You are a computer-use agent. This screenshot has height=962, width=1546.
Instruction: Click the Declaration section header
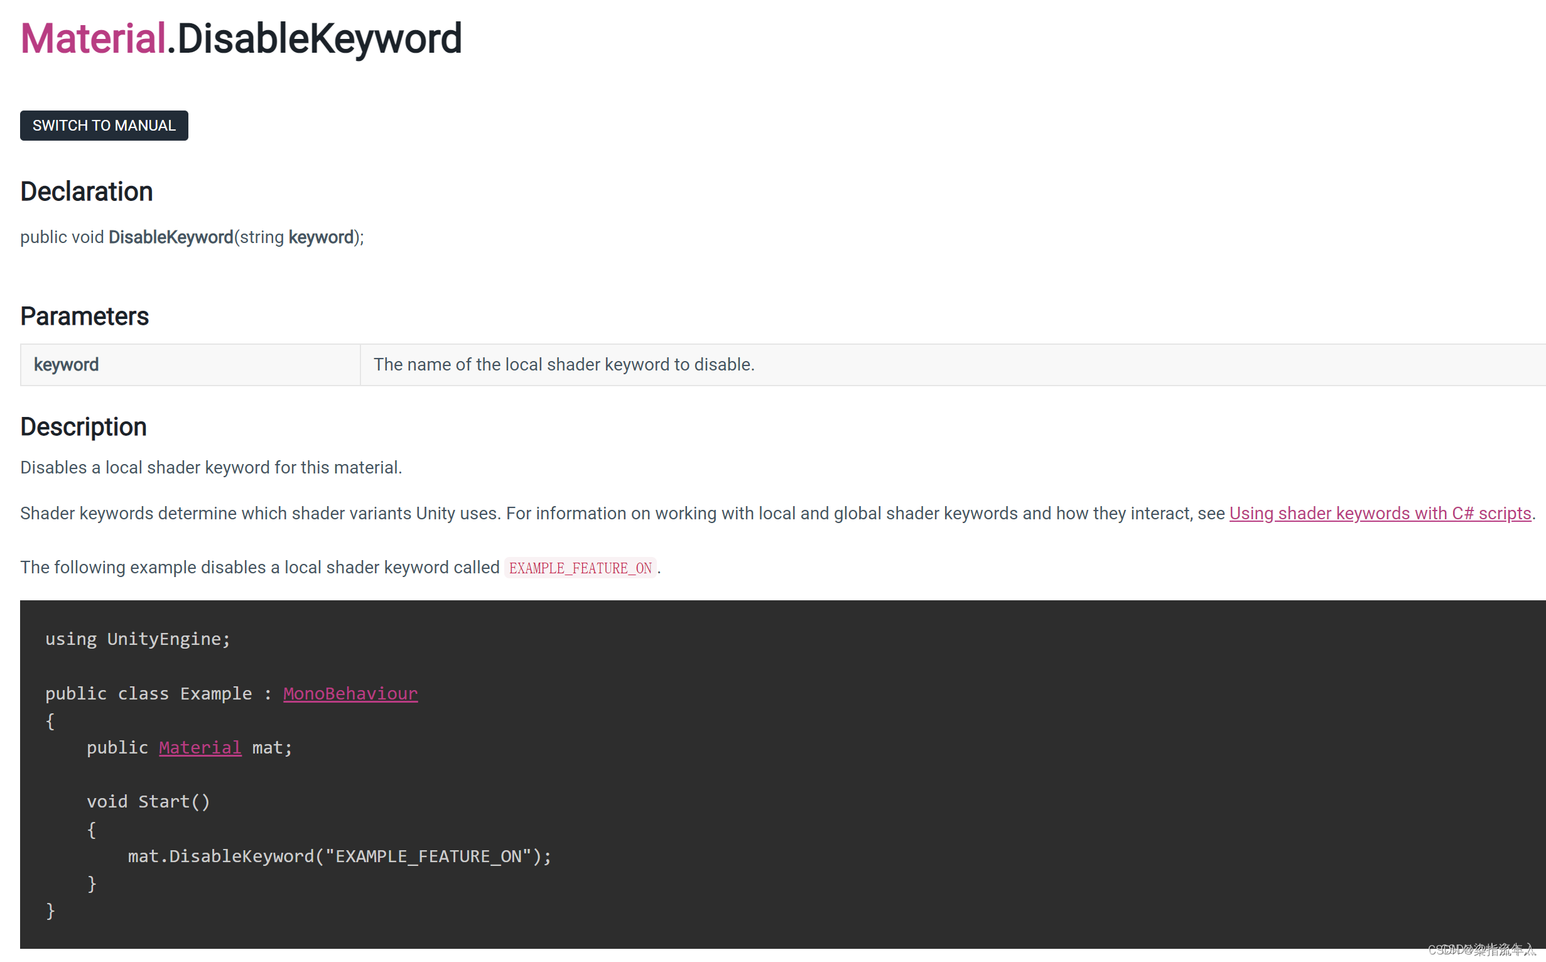coord(87,192)
